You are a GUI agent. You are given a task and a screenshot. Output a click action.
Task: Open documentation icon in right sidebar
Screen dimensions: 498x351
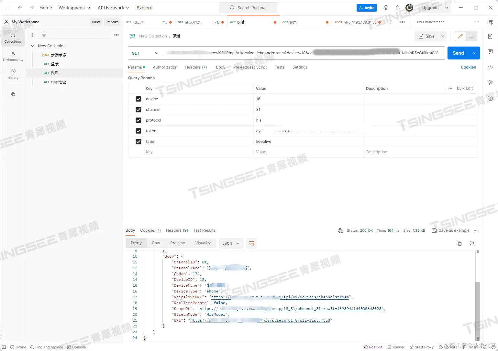coord(490,36)
